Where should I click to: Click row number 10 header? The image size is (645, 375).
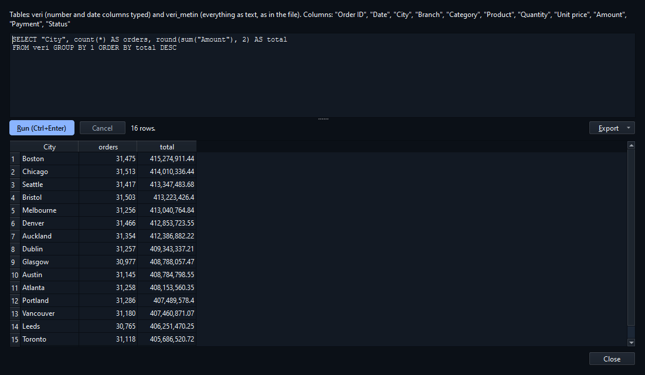pos(15,275)
